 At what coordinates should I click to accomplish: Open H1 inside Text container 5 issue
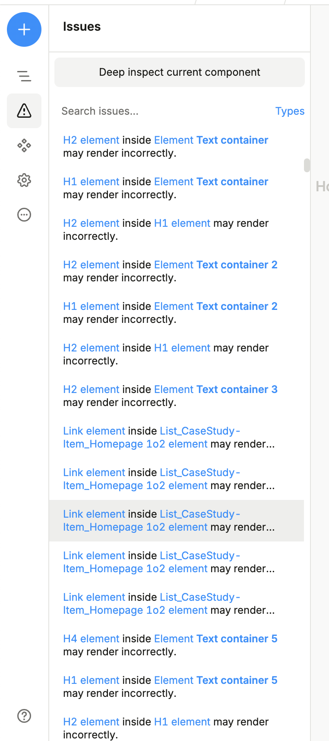coord(170,687)
